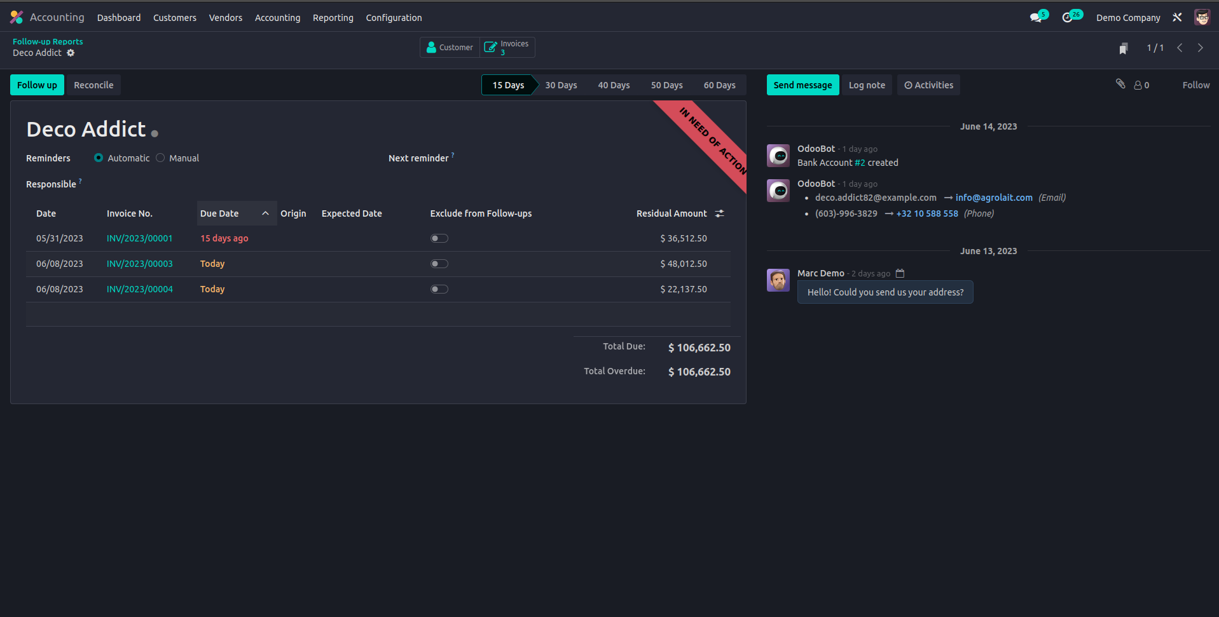Click the +32 10 588 558 phone link

[x=927, y=214]
